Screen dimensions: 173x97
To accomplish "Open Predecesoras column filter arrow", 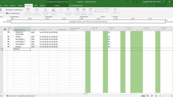I will pos(69,30).
